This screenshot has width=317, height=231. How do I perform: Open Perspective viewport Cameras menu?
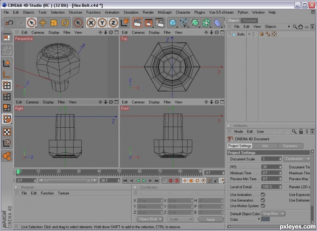38,32
